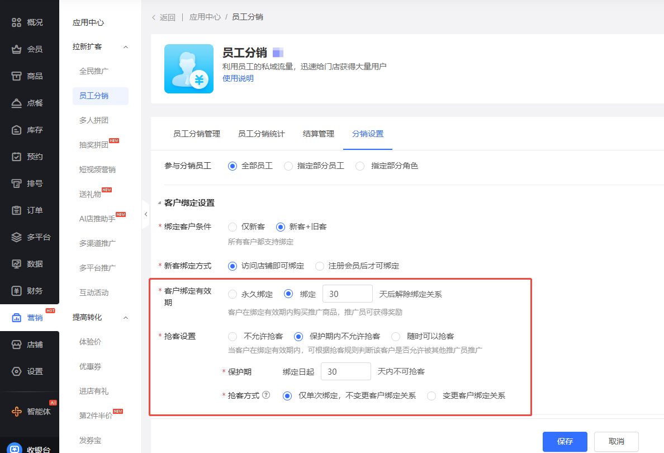The width and height of the screenshot is (664, 453).
Task: Open 商品 products via sidebar icon
Action: pyautogui.click(x=17, y=76)
